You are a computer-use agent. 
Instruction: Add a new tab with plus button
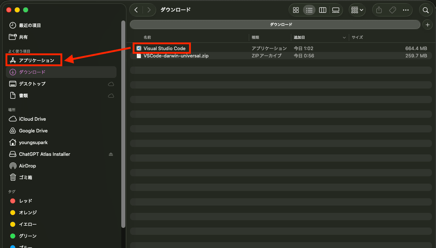click(427, 25)
